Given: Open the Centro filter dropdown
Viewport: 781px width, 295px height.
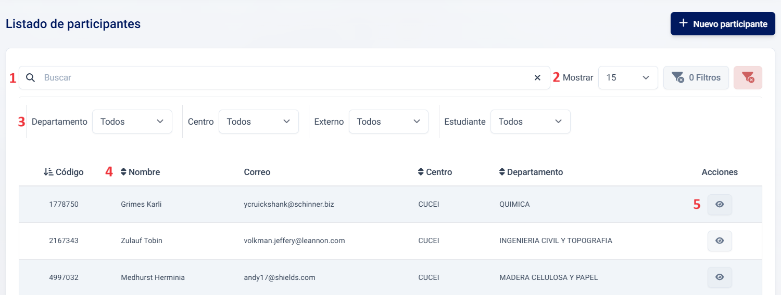Looking at the screenshot, I should [x=258, y=122].
